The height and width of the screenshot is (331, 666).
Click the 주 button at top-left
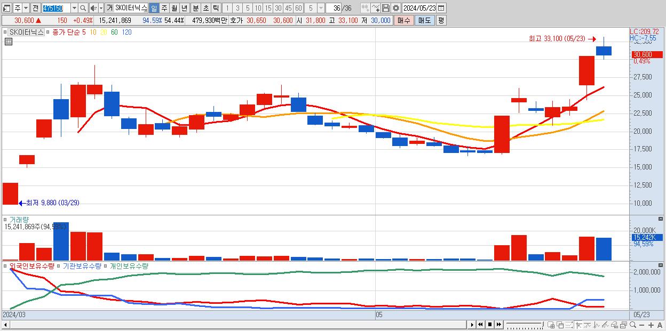point(18,8)
